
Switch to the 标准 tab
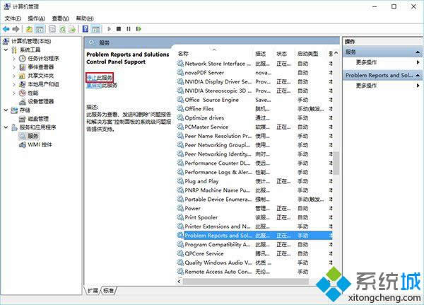(x=108, y=291)
